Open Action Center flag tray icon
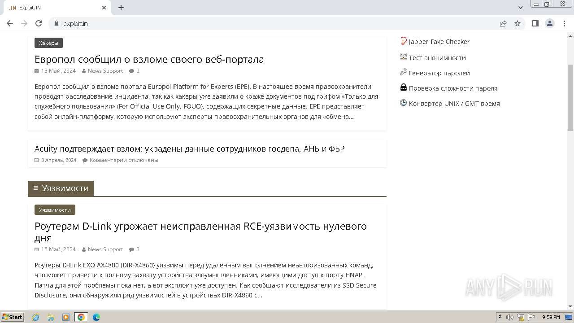The width and height of the screenshot is (574, 323). pyautogui.click(x=531, y=317)
